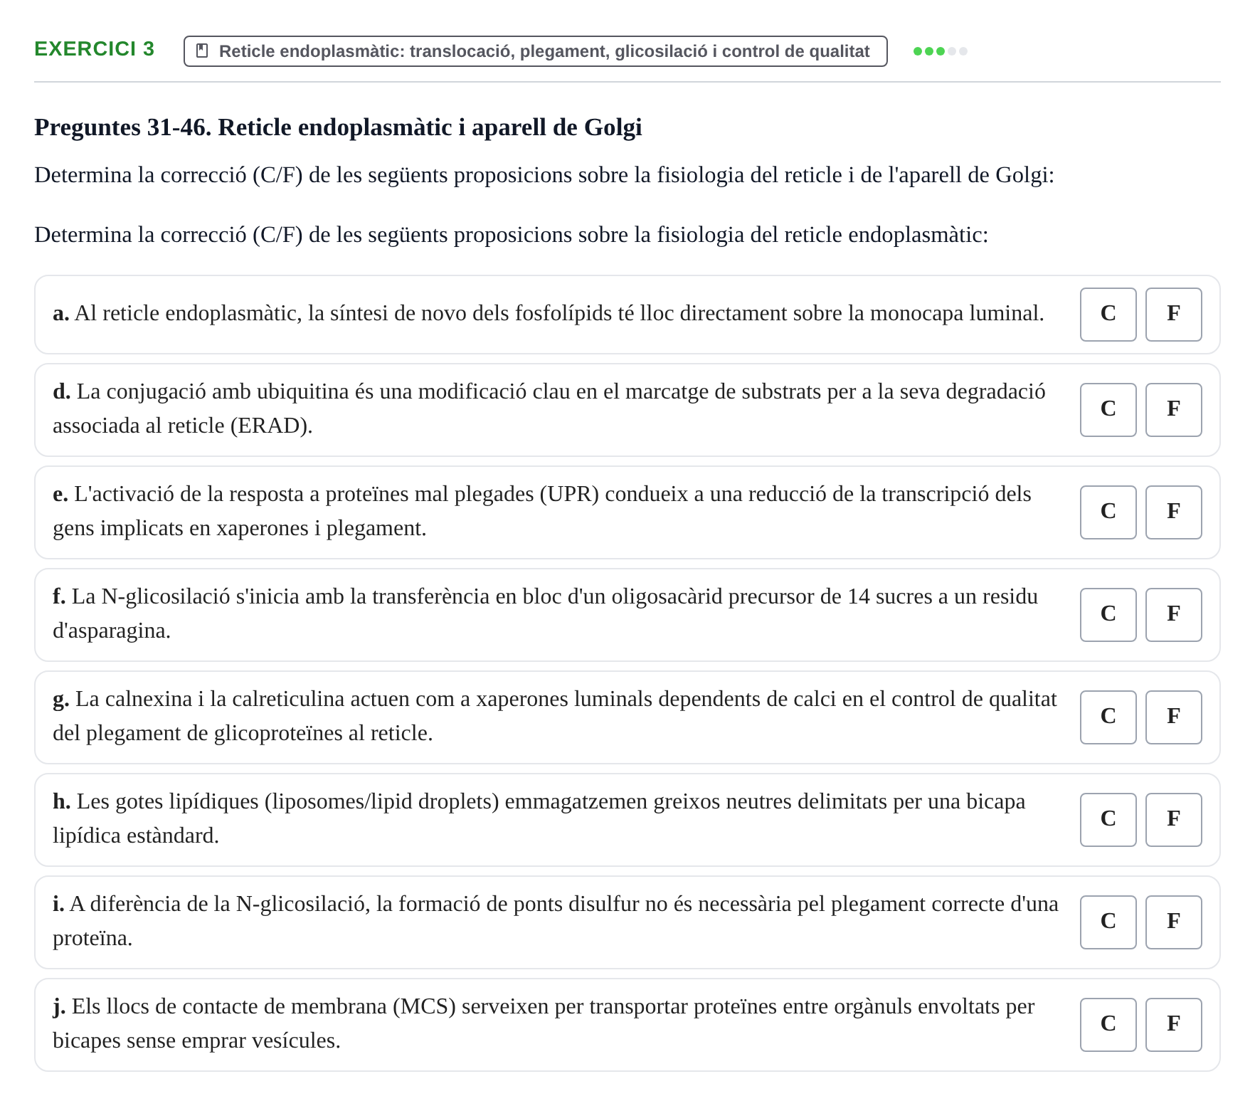
Task: Click heading Preguntes 31-46
Action: (x=338, y=127)
